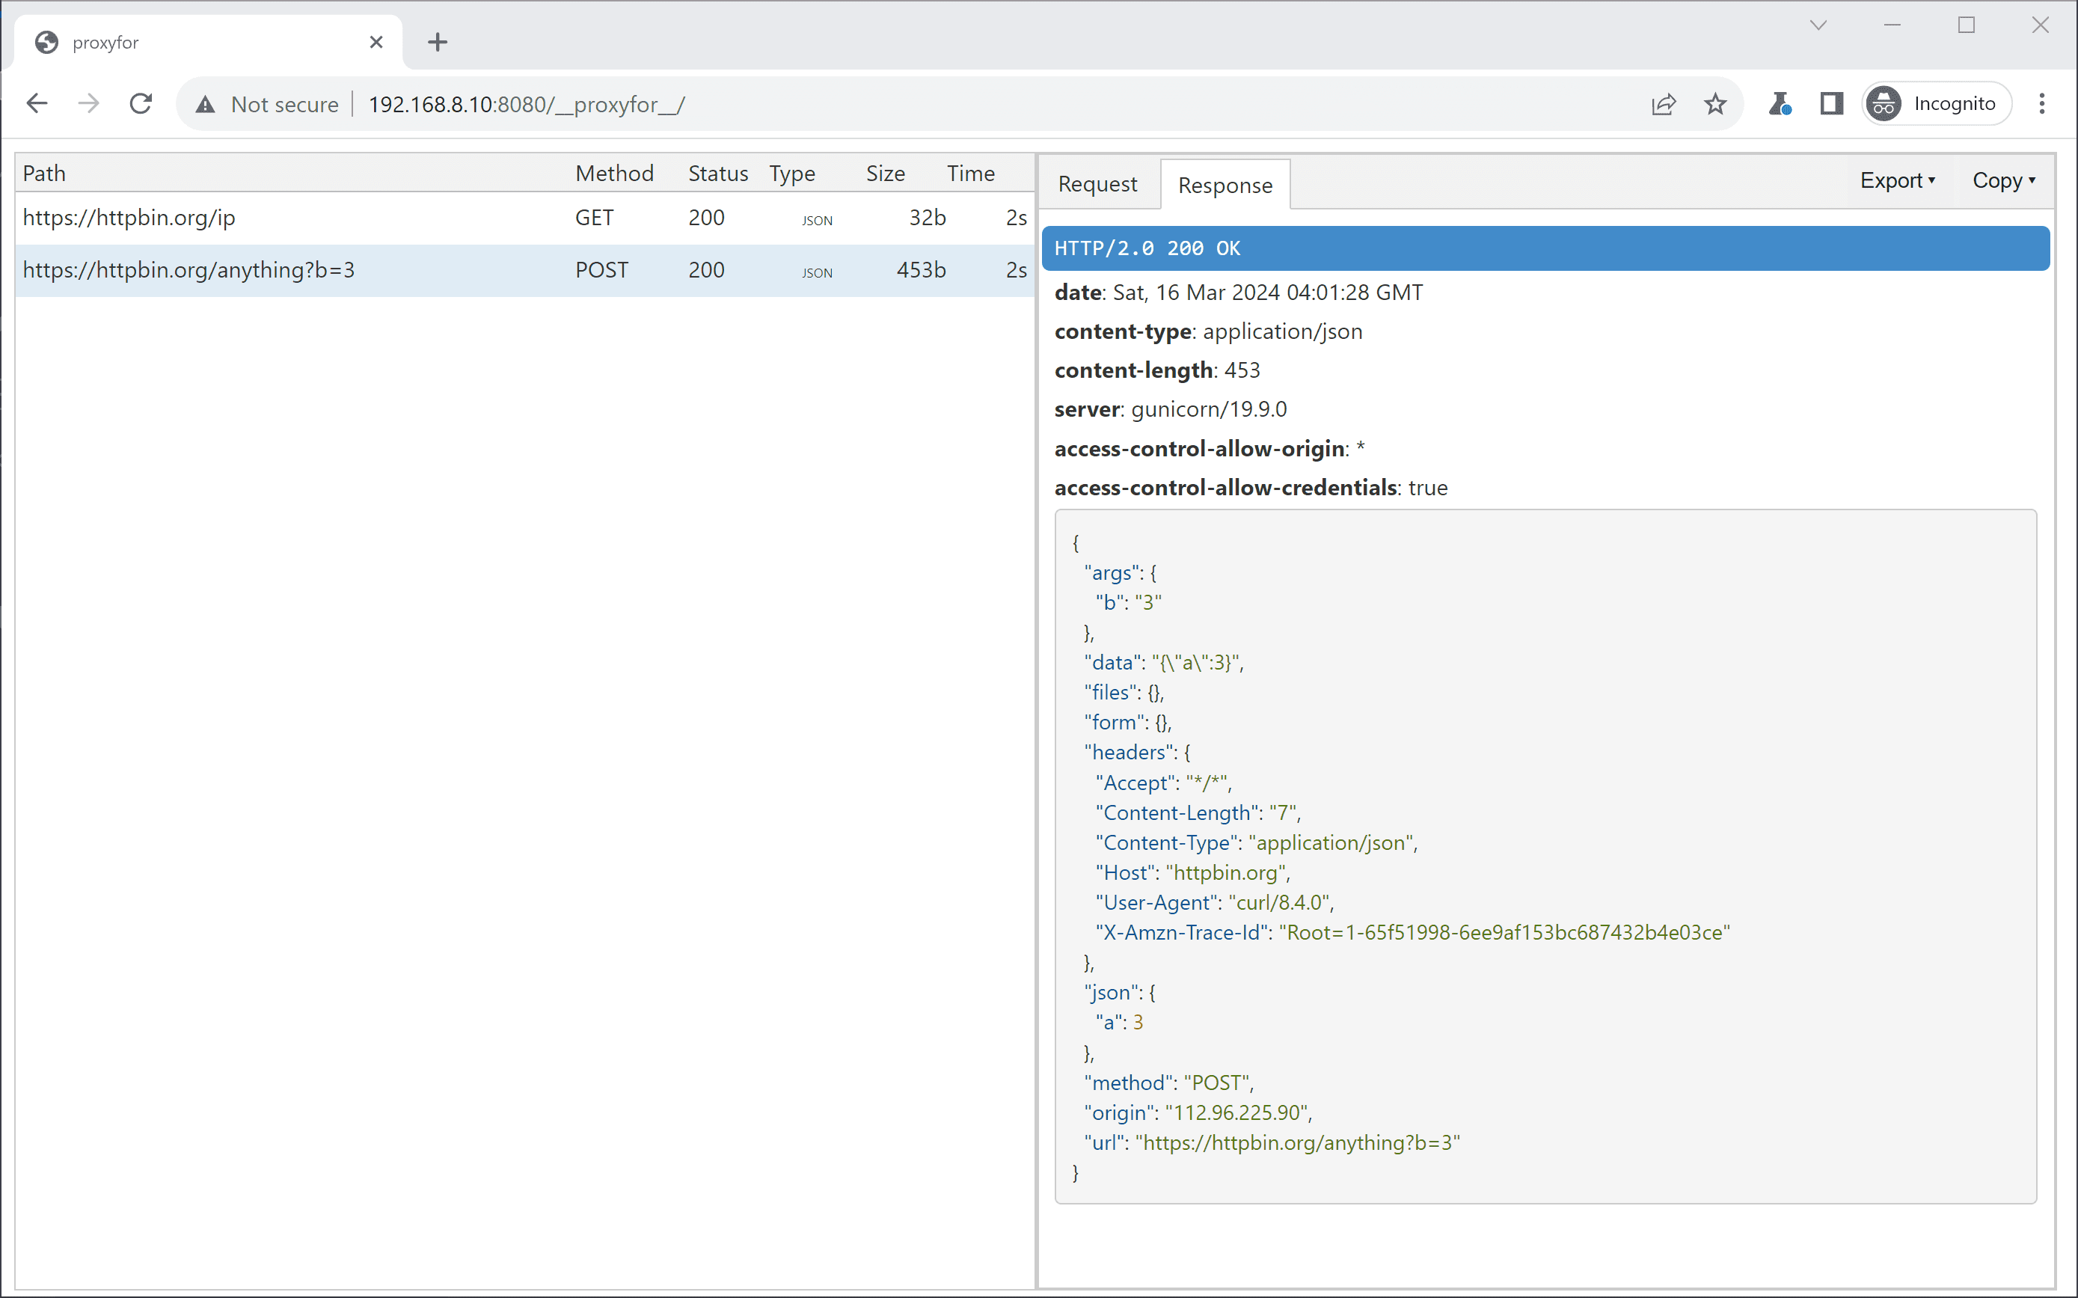Expand the Copy dropdown
The height and width of the screenshot is (1298, 2078).
coord(2003,180)
